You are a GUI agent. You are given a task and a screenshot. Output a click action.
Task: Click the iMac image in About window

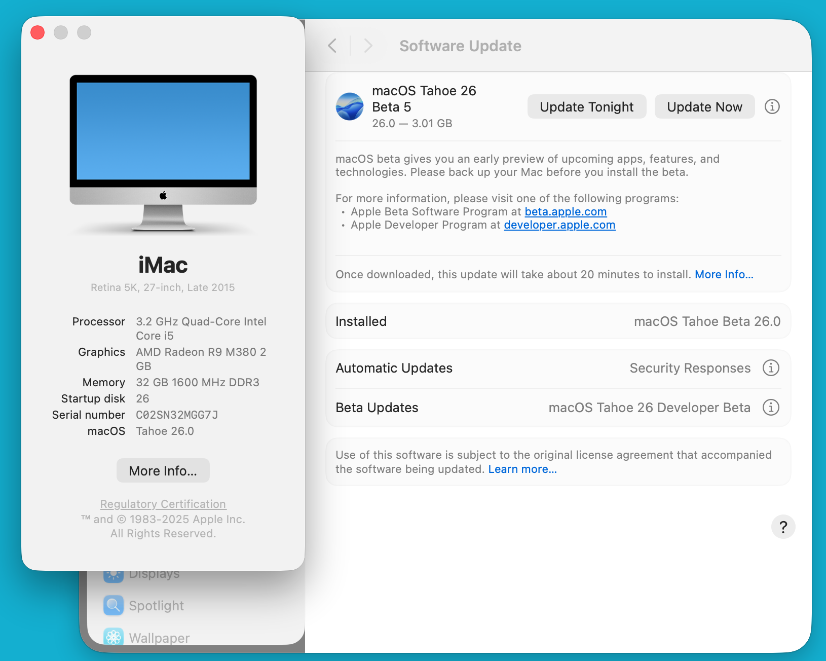click(x=163, y=154)
